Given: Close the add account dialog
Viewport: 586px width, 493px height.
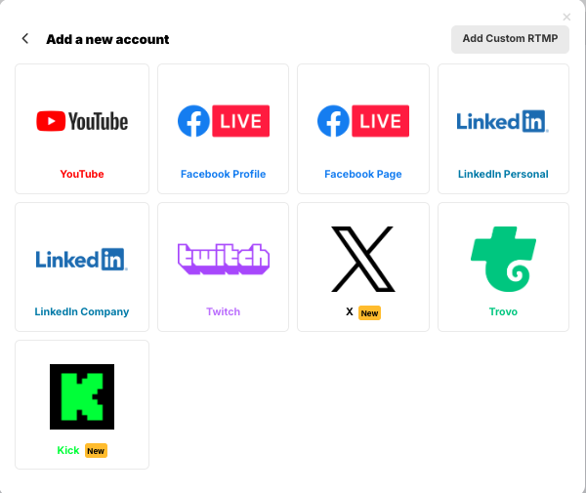Looking at the screenshot, I should [x=566, y=17].
